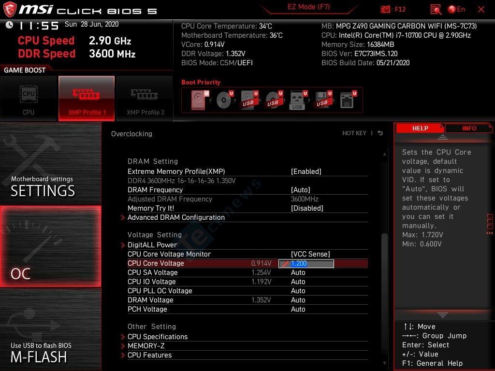
Task: Toggle the Game Boost CPU button
Action: [x=29, y=99]
